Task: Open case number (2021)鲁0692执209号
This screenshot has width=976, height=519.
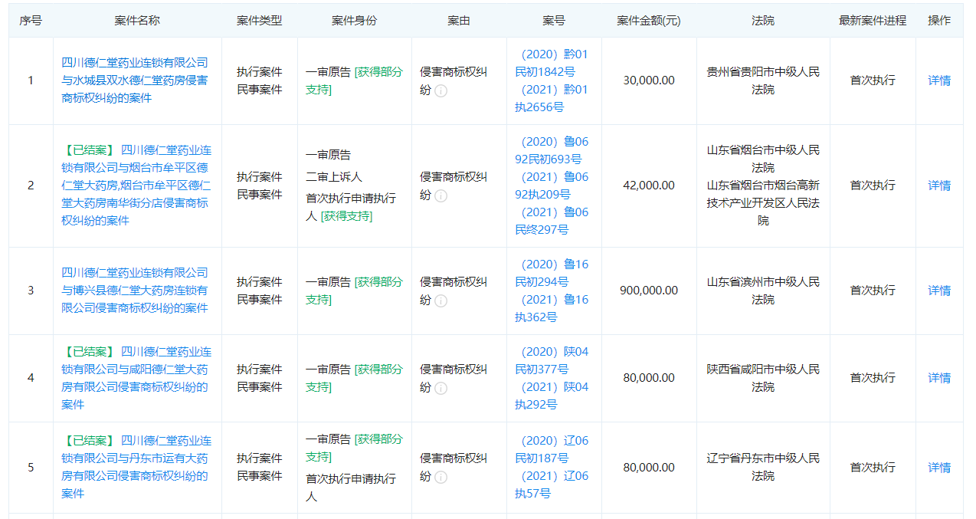Action: pyautogui.click(x=552, y=186)
